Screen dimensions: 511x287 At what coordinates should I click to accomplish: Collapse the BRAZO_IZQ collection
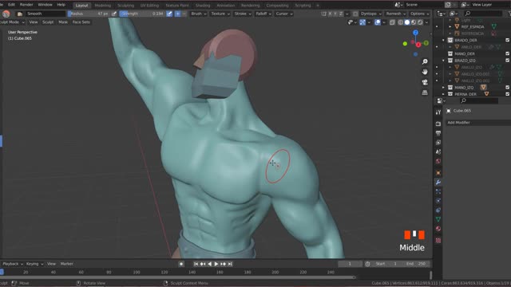[x=443, y=61]
